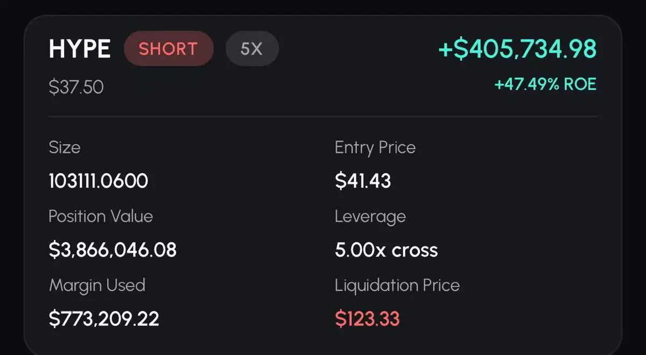Click the HYPE ticker symbol
Viewport: 646px width, 355px height.
[x=80, y=49]
